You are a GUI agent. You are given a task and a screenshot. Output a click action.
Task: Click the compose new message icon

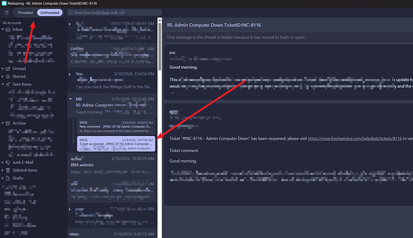(7, 13)
